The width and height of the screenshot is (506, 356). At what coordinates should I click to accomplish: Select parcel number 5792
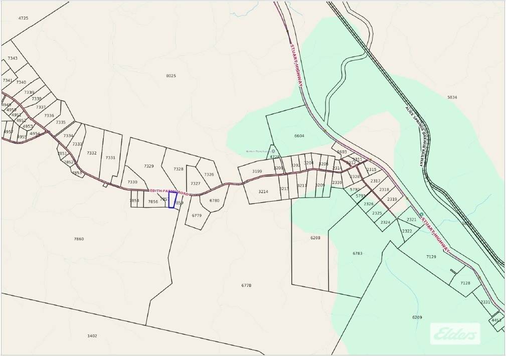click(x=355, y=190)
